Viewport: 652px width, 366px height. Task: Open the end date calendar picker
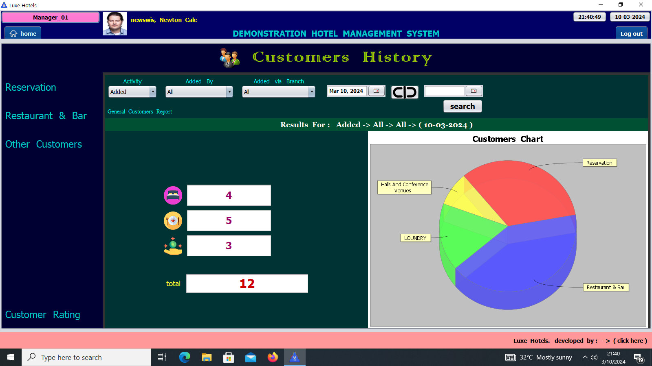point(474,91)
